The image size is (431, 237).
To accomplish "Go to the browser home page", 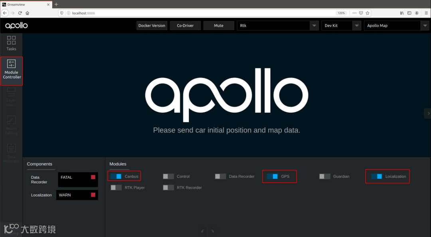I will [x=28, y=13].
